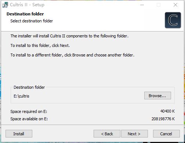
Task: Click the Select destination folder subtitle
Action: tap(32, 21)
